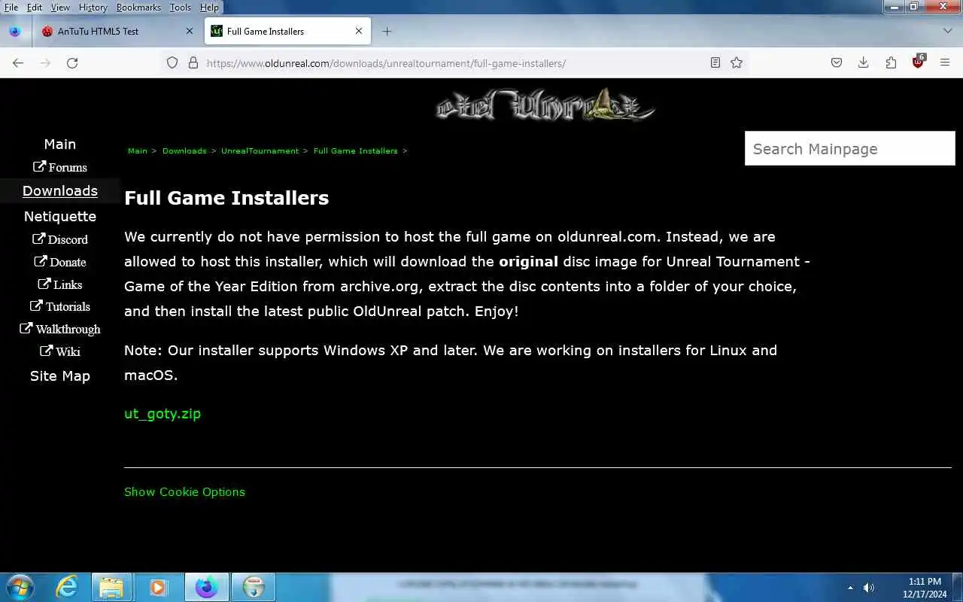This screenshot has width=963, height=602.
Task: Open the Walkthrough sidebar link
Action: (x=60, y=329)
